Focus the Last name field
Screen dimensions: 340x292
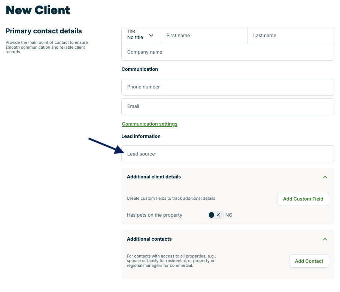[291, 36]
